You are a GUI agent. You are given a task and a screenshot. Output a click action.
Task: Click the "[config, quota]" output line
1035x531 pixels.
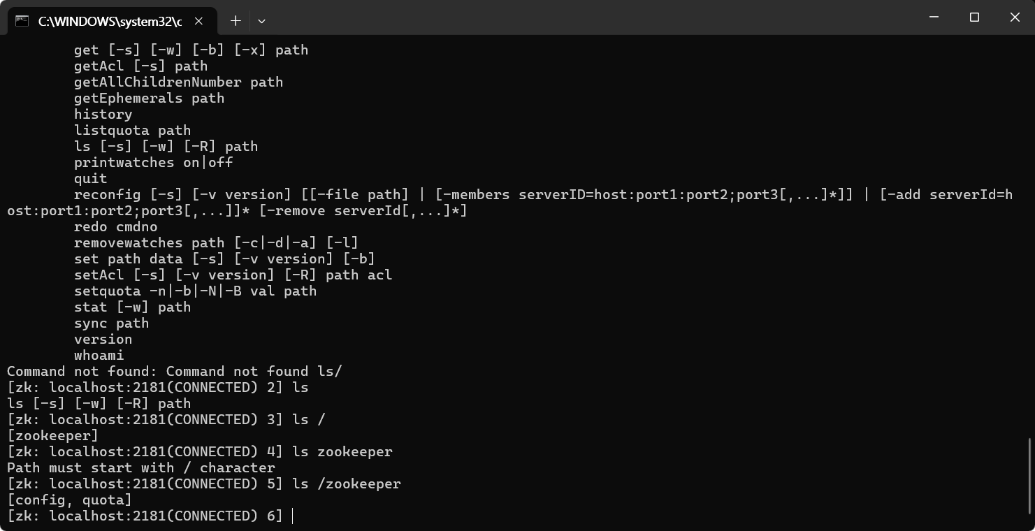pyautogui.click(x=69, y=500)
